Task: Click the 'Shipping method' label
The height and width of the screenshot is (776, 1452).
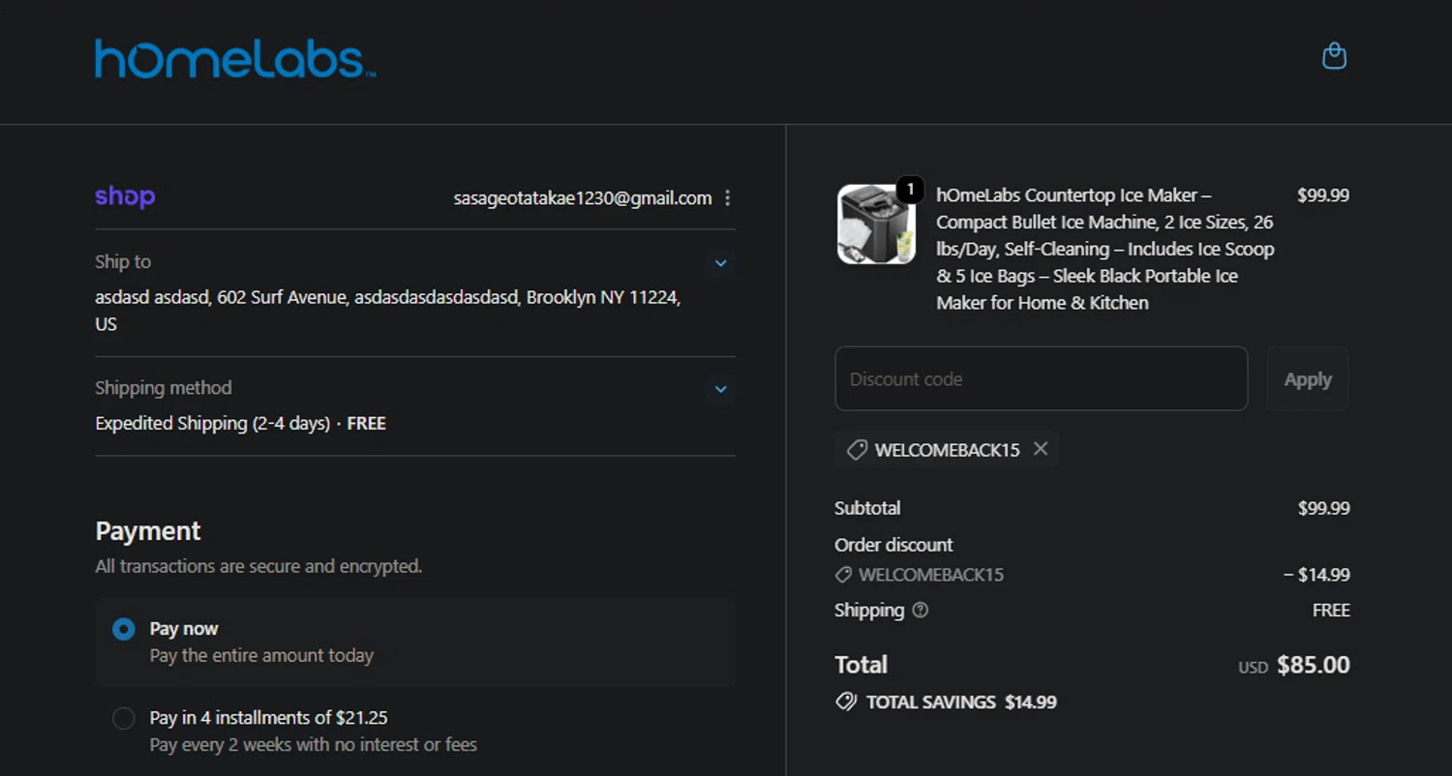Action: click(x=164, y=388)
